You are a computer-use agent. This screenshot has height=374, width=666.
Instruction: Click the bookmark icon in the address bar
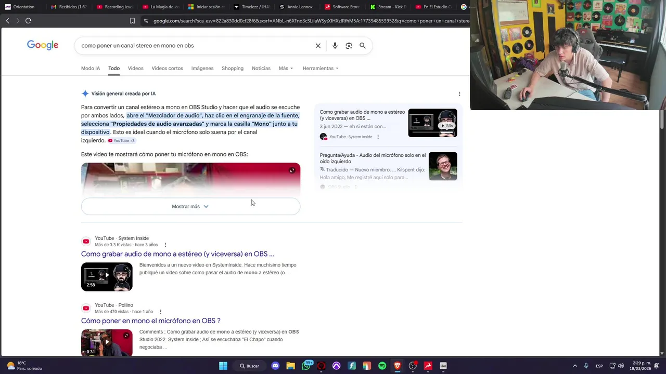click(x=132, y=21)
